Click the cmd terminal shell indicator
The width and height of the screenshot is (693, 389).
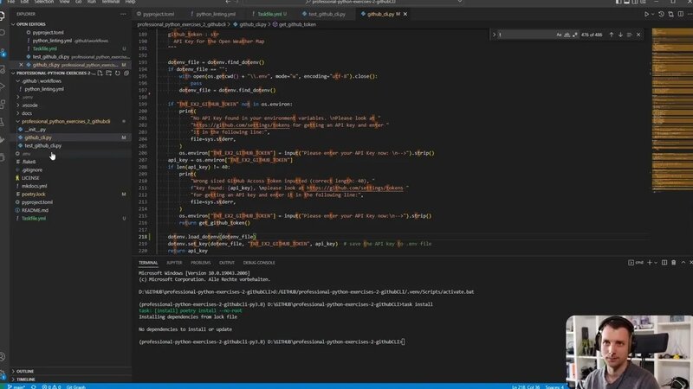(636, 263)
